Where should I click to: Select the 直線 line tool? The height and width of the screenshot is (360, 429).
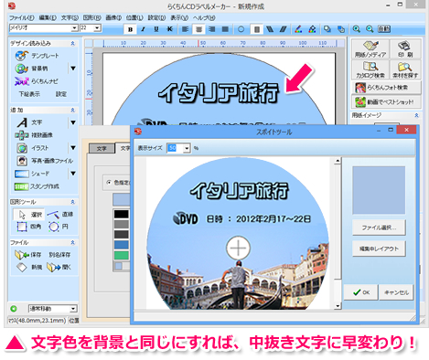coord(60,215)
